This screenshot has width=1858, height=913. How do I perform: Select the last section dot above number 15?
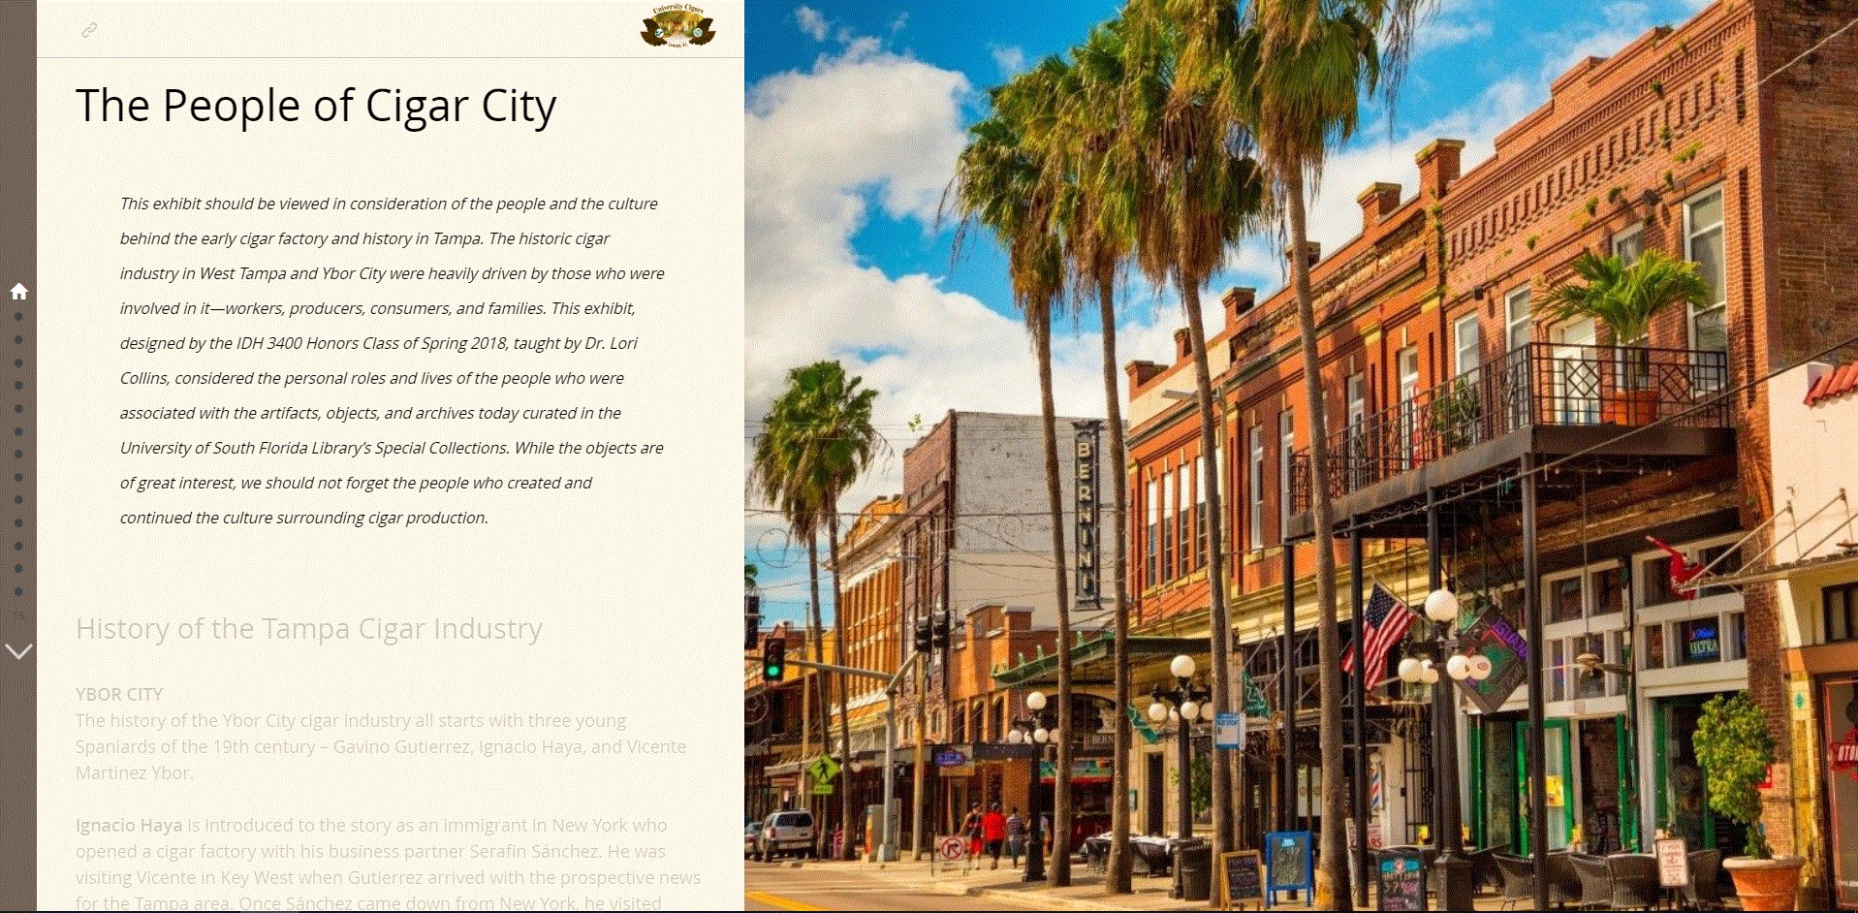(x=18, y=591)
